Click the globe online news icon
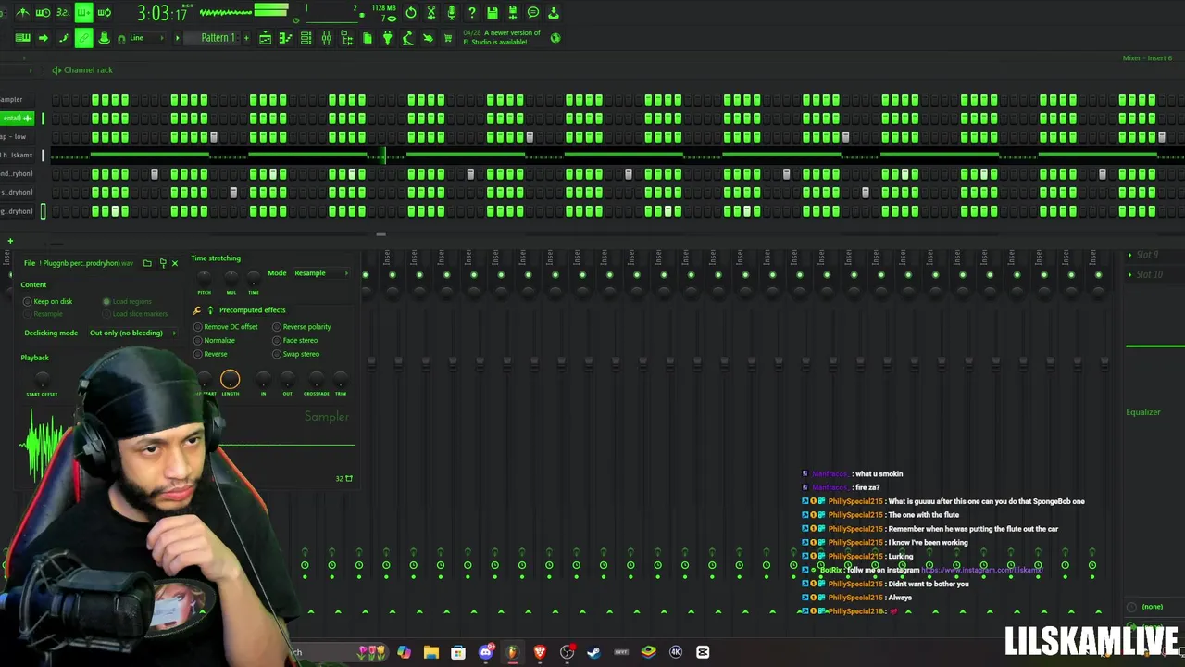 pyautogui.click(x=555, y=38)
